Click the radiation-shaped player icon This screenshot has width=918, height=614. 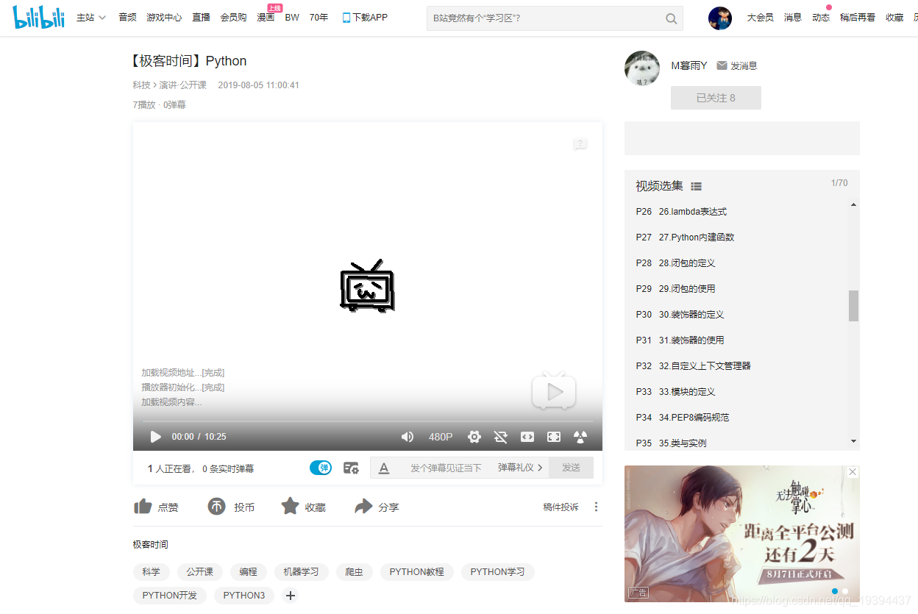click(x=580, y=437)
